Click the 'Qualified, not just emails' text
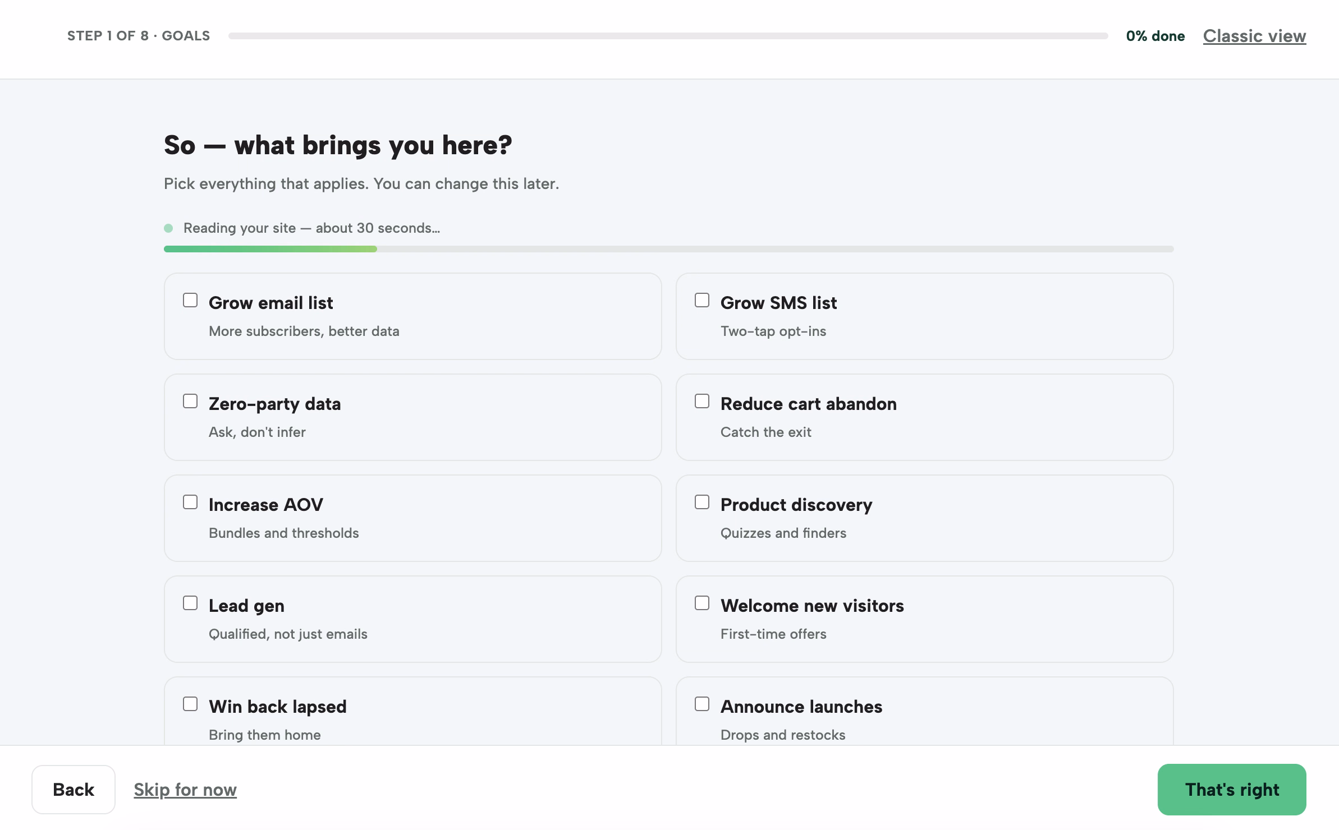Screen dimensions: 1339x830 pyautogui.click(x=288, y=634)
